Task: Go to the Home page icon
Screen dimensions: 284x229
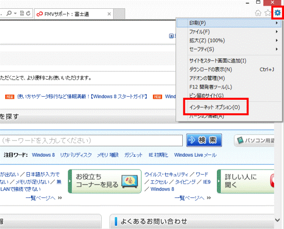Action: (258, 13)
